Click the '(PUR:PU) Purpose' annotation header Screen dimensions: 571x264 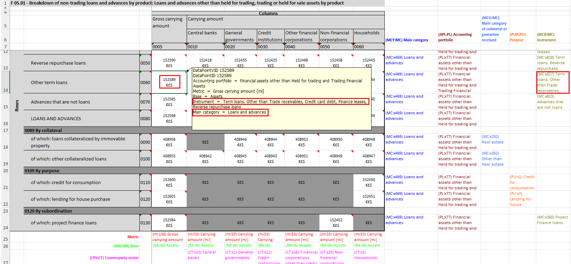(x=517, y=37)
